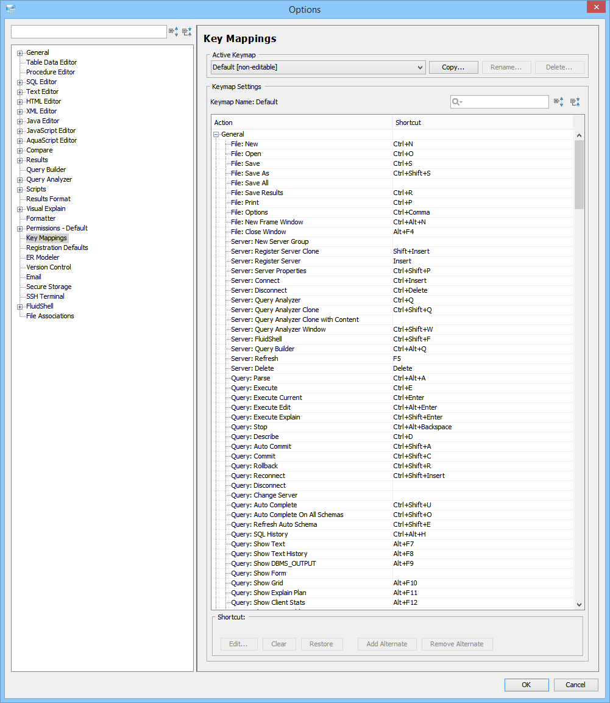Expand the General node in options tree
The width and height of the screenshot is (610, 703).
pyautogui.click(x=20, y=53)
